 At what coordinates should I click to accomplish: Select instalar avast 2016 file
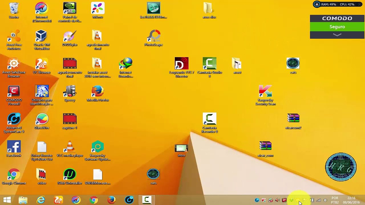tap(98, 67)
